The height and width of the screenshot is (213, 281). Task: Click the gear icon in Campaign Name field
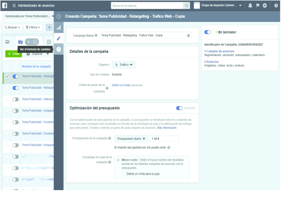tap(189, 35)
